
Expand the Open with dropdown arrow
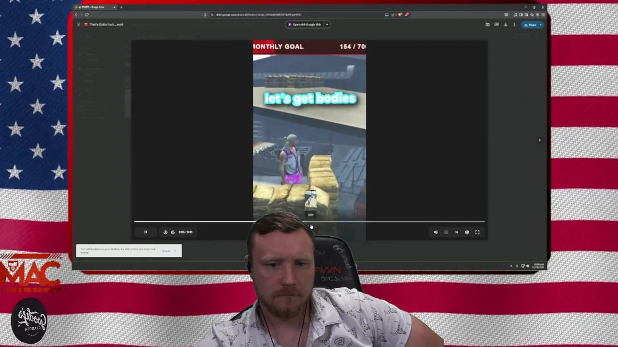tap(327, 25)
